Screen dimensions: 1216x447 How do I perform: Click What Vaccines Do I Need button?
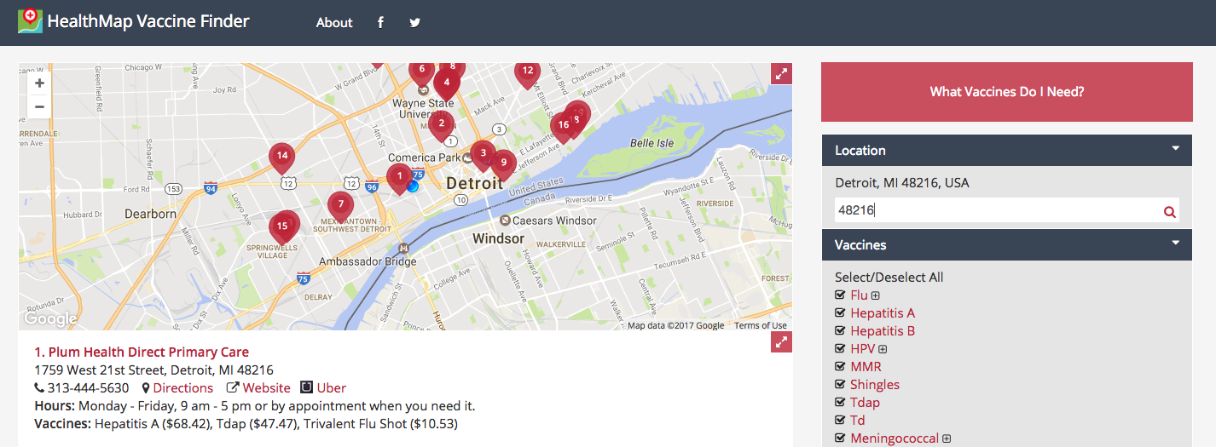[1007, 92]
